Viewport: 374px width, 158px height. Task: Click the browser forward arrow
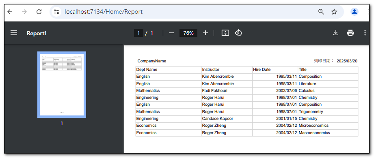24,12
